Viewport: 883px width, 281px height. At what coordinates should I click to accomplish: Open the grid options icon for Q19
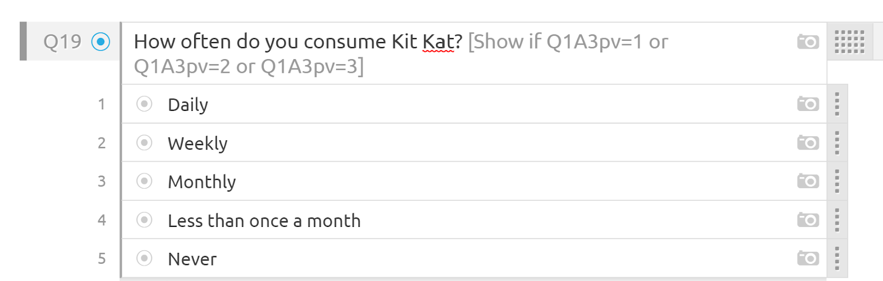click(849, 41)
